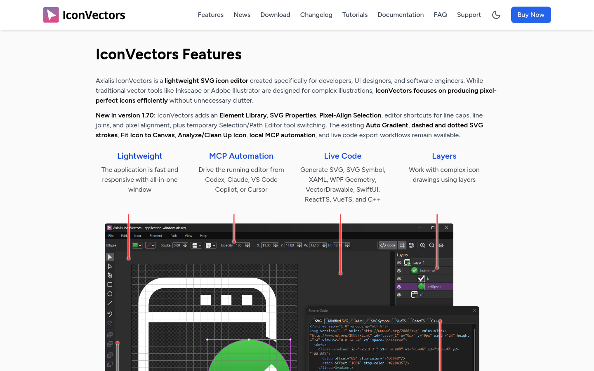Click the green fill color swatch
The image size is (594, 371).
(135, 245)
